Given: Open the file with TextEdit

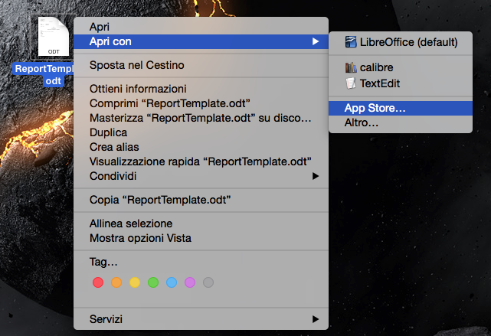Looking at the screenshot, I should [x=401, y=83].
